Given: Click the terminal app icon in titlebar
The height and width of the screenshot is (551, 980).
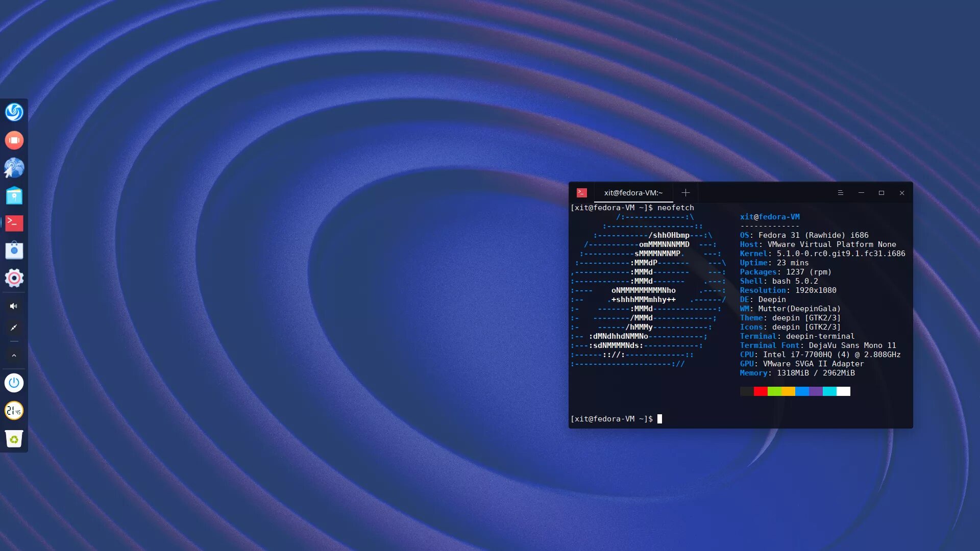Looking at the screenshot, I should [x=582, y=193].
